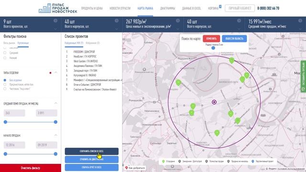Expand first 'Всего корпусов' card chevron

click(117, 29)
